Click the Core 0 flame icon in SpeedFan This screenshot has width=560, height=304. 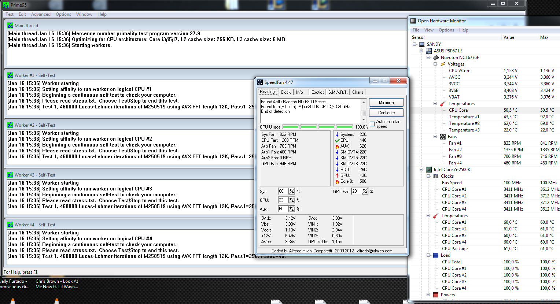pyautogui.click(x=337, y=181)
